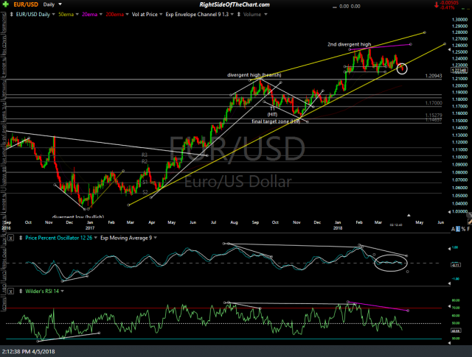Toggle the L logarithmic scale button

458,229
